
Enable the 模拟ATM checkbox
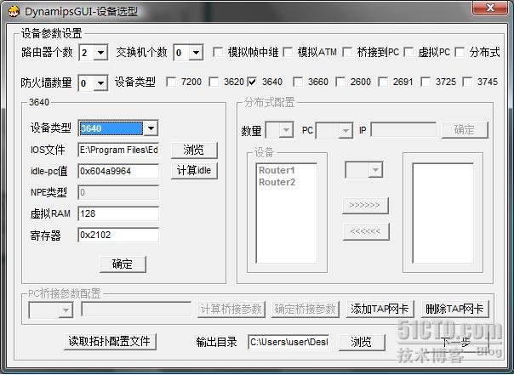(288, 52)
